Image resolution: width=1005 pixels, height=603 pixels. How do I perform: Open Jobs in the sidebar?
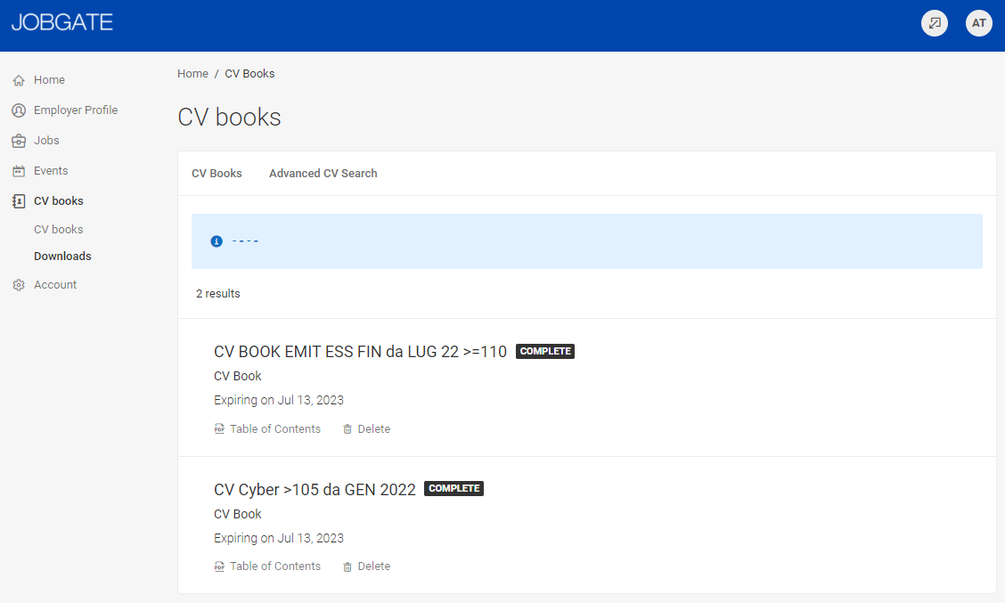(x=46, y=141)
